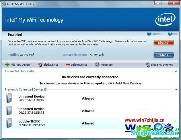Click the Intel logo in the banner
181x140 pixels.
pos(166,20)
